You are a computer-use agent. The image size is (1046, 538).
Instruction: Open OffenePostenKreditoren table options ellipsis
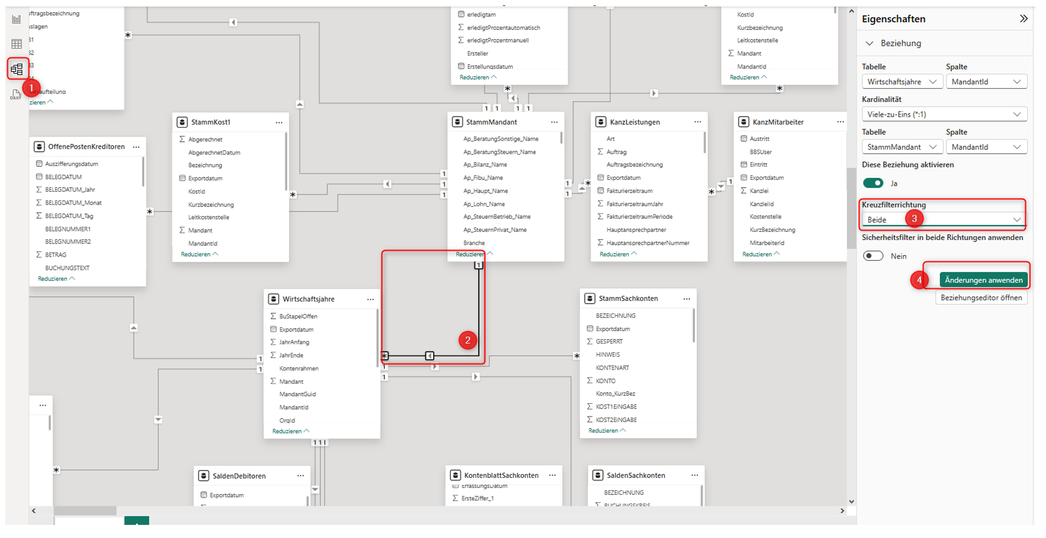click(136, 147)
